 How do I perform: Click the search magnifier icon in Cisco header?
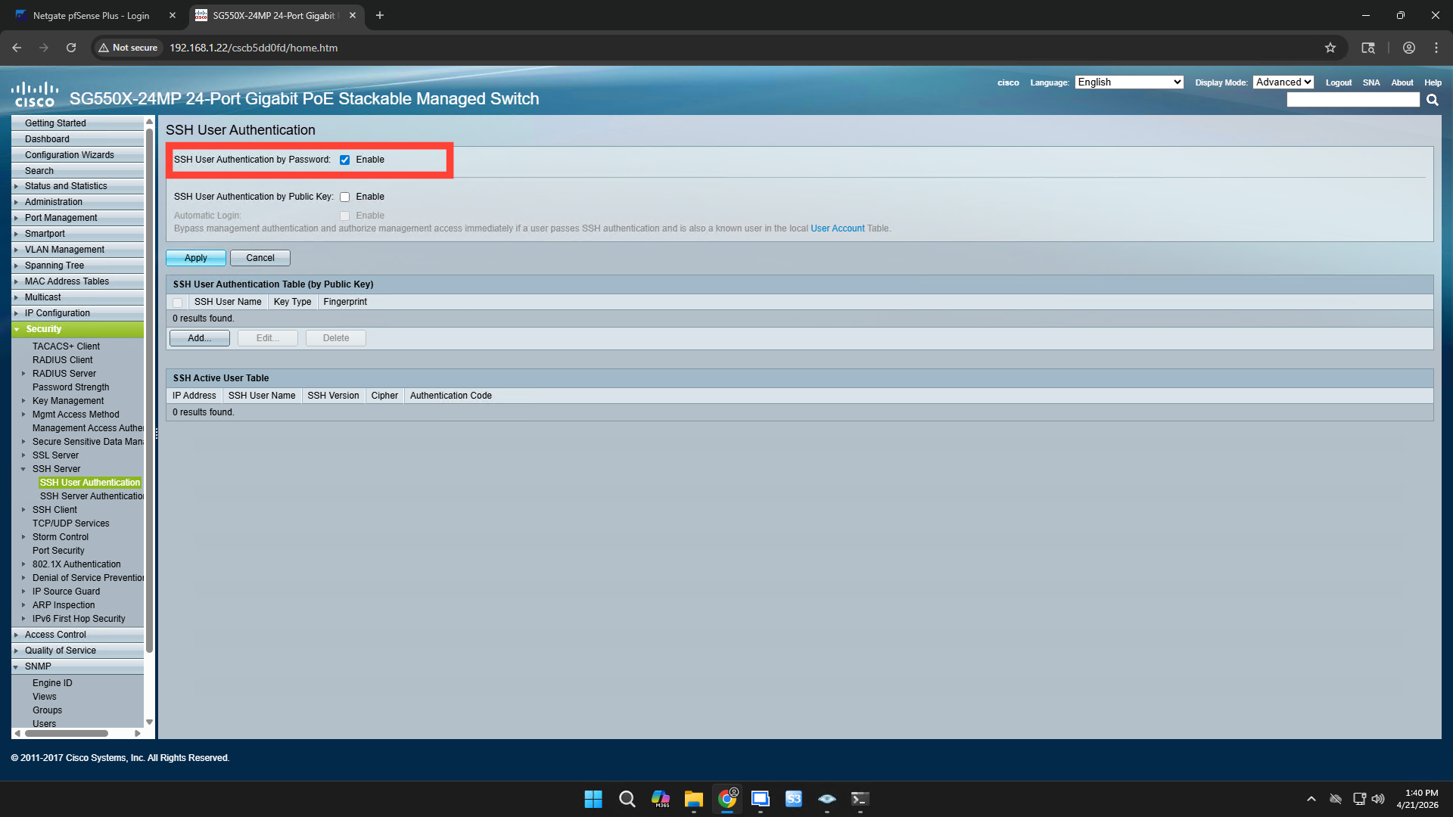(x=1432, y=100)
